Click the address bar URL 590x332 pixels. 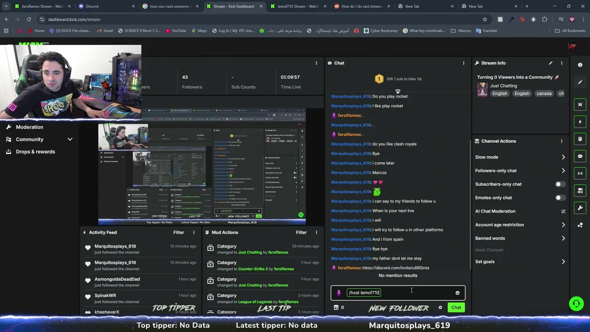[74, 19]
